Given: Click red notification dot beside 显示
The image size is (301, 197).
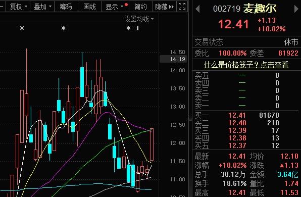Looking at the screenshot, I should point(126,5).
